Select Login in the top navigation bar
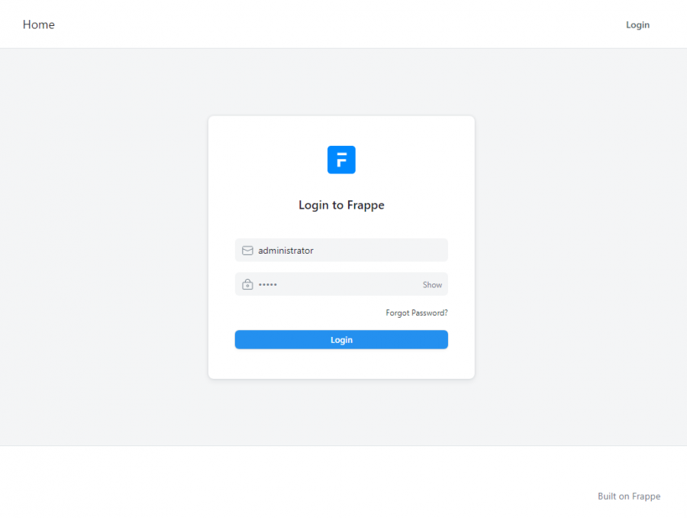This screenshot has height=518, width=687. click(x=637, y=25)
